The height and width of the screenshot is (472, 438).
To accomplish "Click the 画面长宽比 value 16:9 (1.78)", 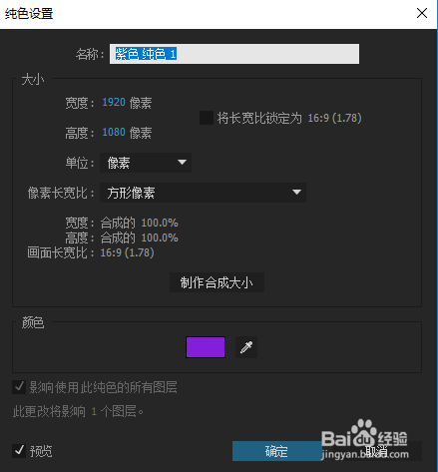I will coord(127,252).
